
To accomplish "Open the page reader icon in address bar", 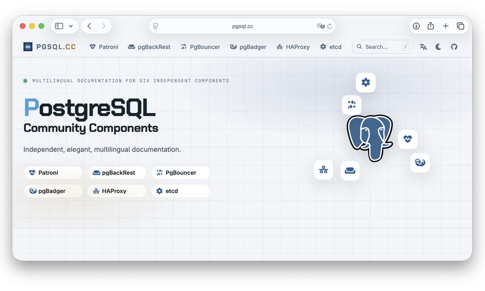I will (156, 26).
